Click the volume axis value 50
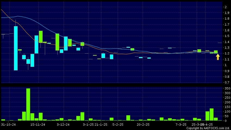 (x=227, y=116)
